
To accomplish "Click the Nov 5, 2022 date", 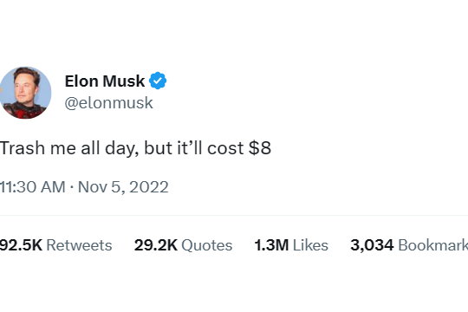I will (x=123, y=187).
